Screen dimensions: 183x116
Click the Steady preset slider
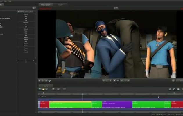(x=26, y=46)
